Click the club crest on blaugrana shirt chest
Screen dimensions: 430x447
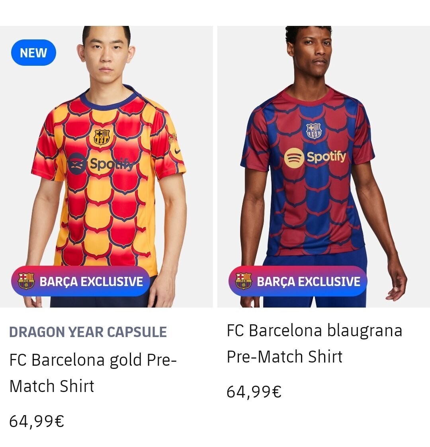click(314, 131)
